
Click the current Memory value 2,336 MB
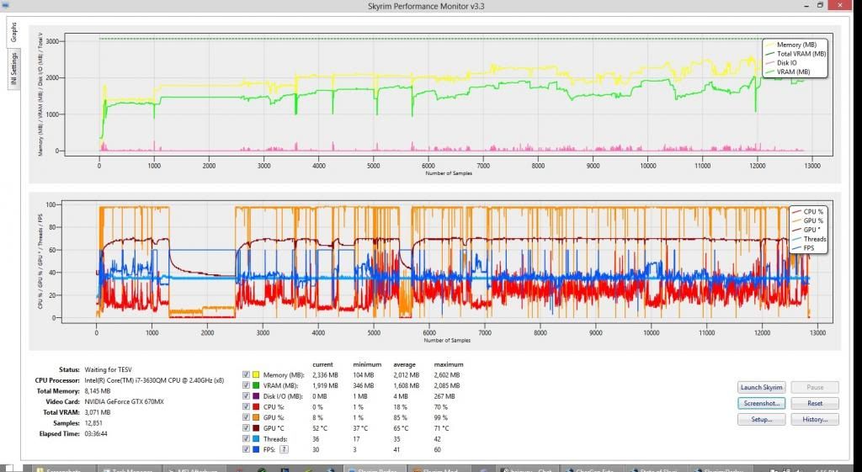point(325,375)
